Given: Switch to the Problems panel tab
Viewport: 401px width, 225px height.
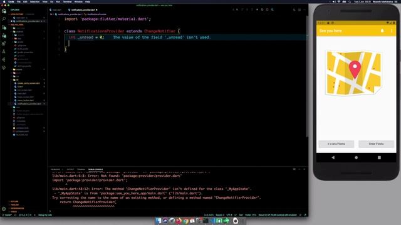Looking at the screenshot, I should 55,169.
